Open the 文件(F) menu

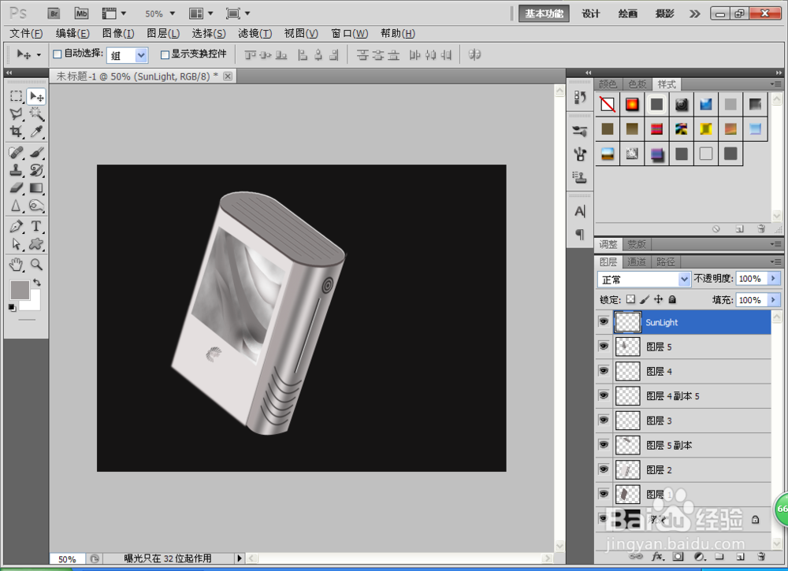click(26, 34)
